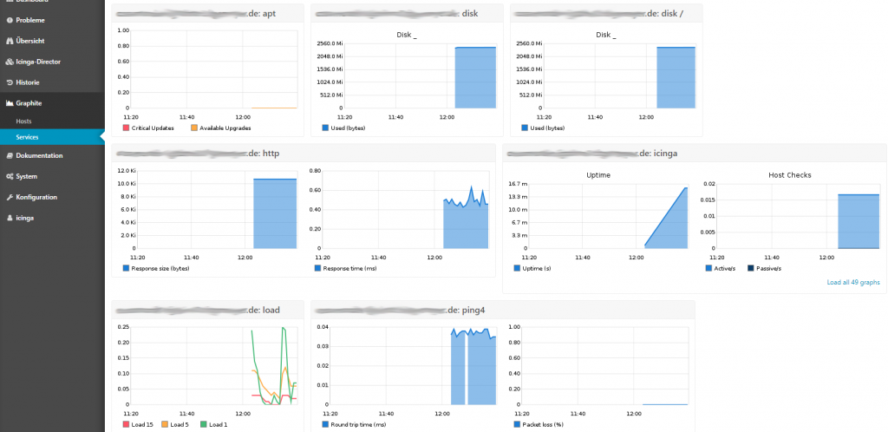Viewport: 888px width, 432px height.
Task: Click the dark Passive/s legend swatch
Action: pyautogui.click(x=751, y=268)
